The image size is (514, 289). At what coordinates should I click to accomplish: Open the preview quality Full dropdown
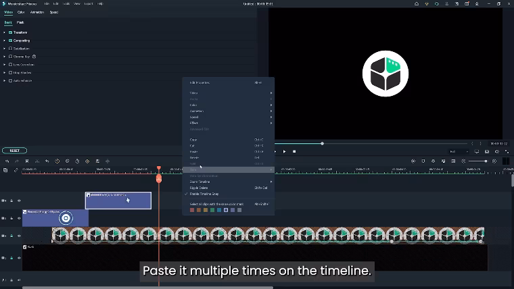pos(459,151)
